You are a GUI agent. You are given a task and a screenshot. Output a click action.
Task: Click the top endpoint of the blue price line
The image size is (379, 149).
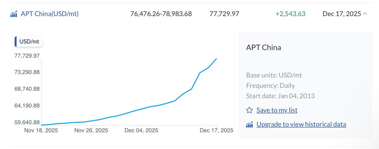point(217,59)
